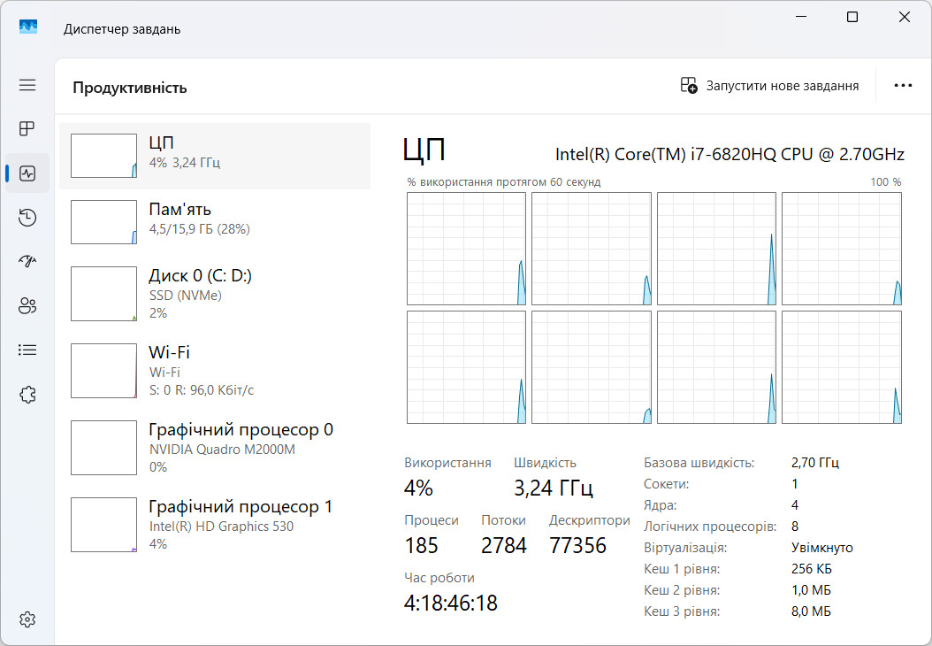932x646 pixels.
Task: Click the Базова швидкість value 2,70 ГГц
Action: point(815,463)
